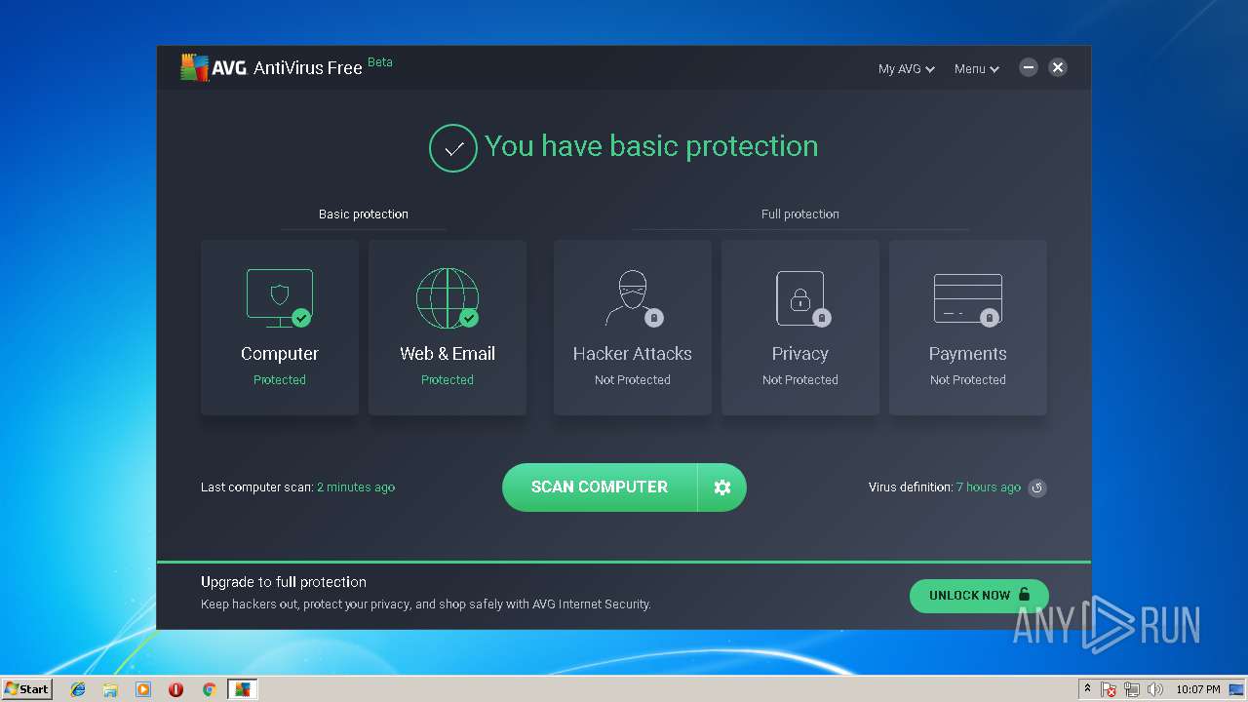Click the 'Full protection' section label

pos(800,214)
